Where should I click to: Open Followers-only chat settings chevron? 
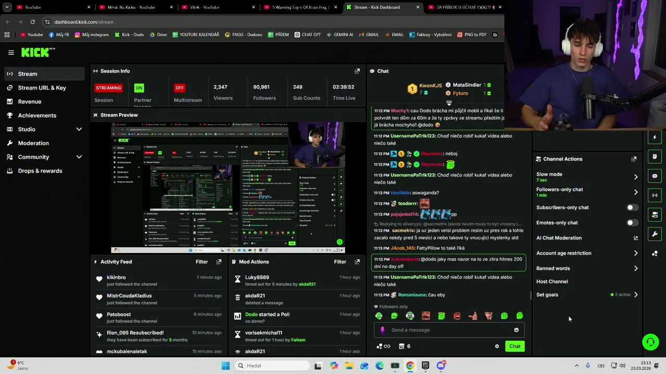point(635,192)
